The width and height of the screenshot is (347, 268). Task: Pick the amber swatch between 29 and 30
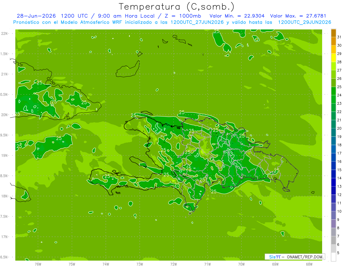[x=333, y=50]
